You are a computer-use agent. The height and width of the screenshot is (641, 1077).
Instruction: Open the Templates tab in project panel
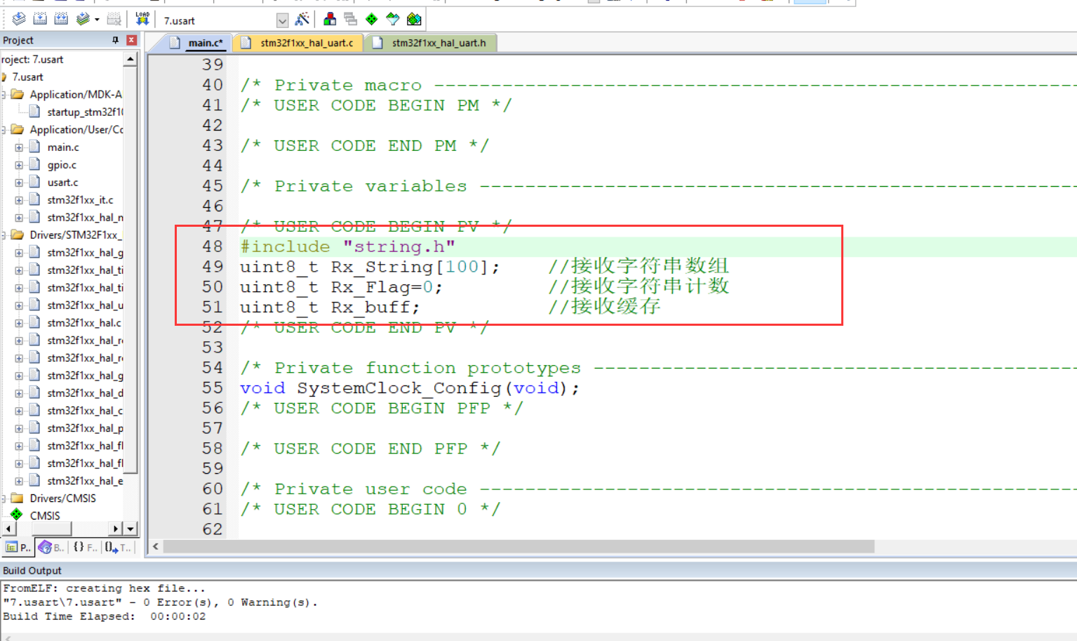118,547
